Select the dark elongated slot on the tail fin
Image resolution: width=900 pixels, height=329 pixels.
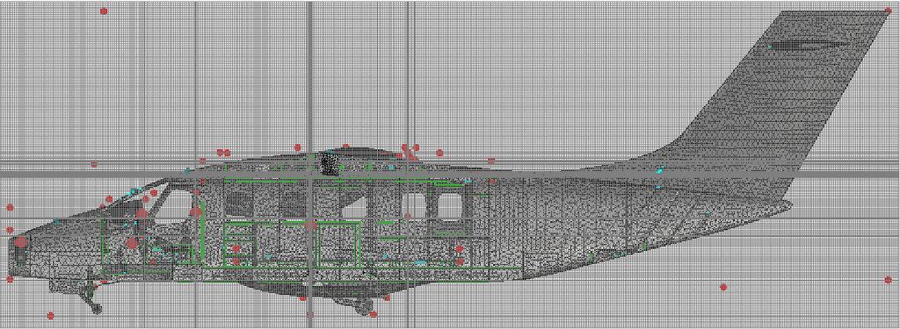tap(809, 44)
